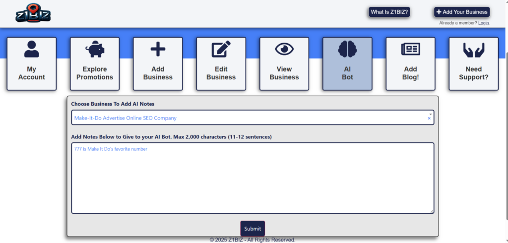Image resolution: width=508 pixels, height=243 pixels.
Task: Click inside the AI notes text area
Action: [253, 179]
